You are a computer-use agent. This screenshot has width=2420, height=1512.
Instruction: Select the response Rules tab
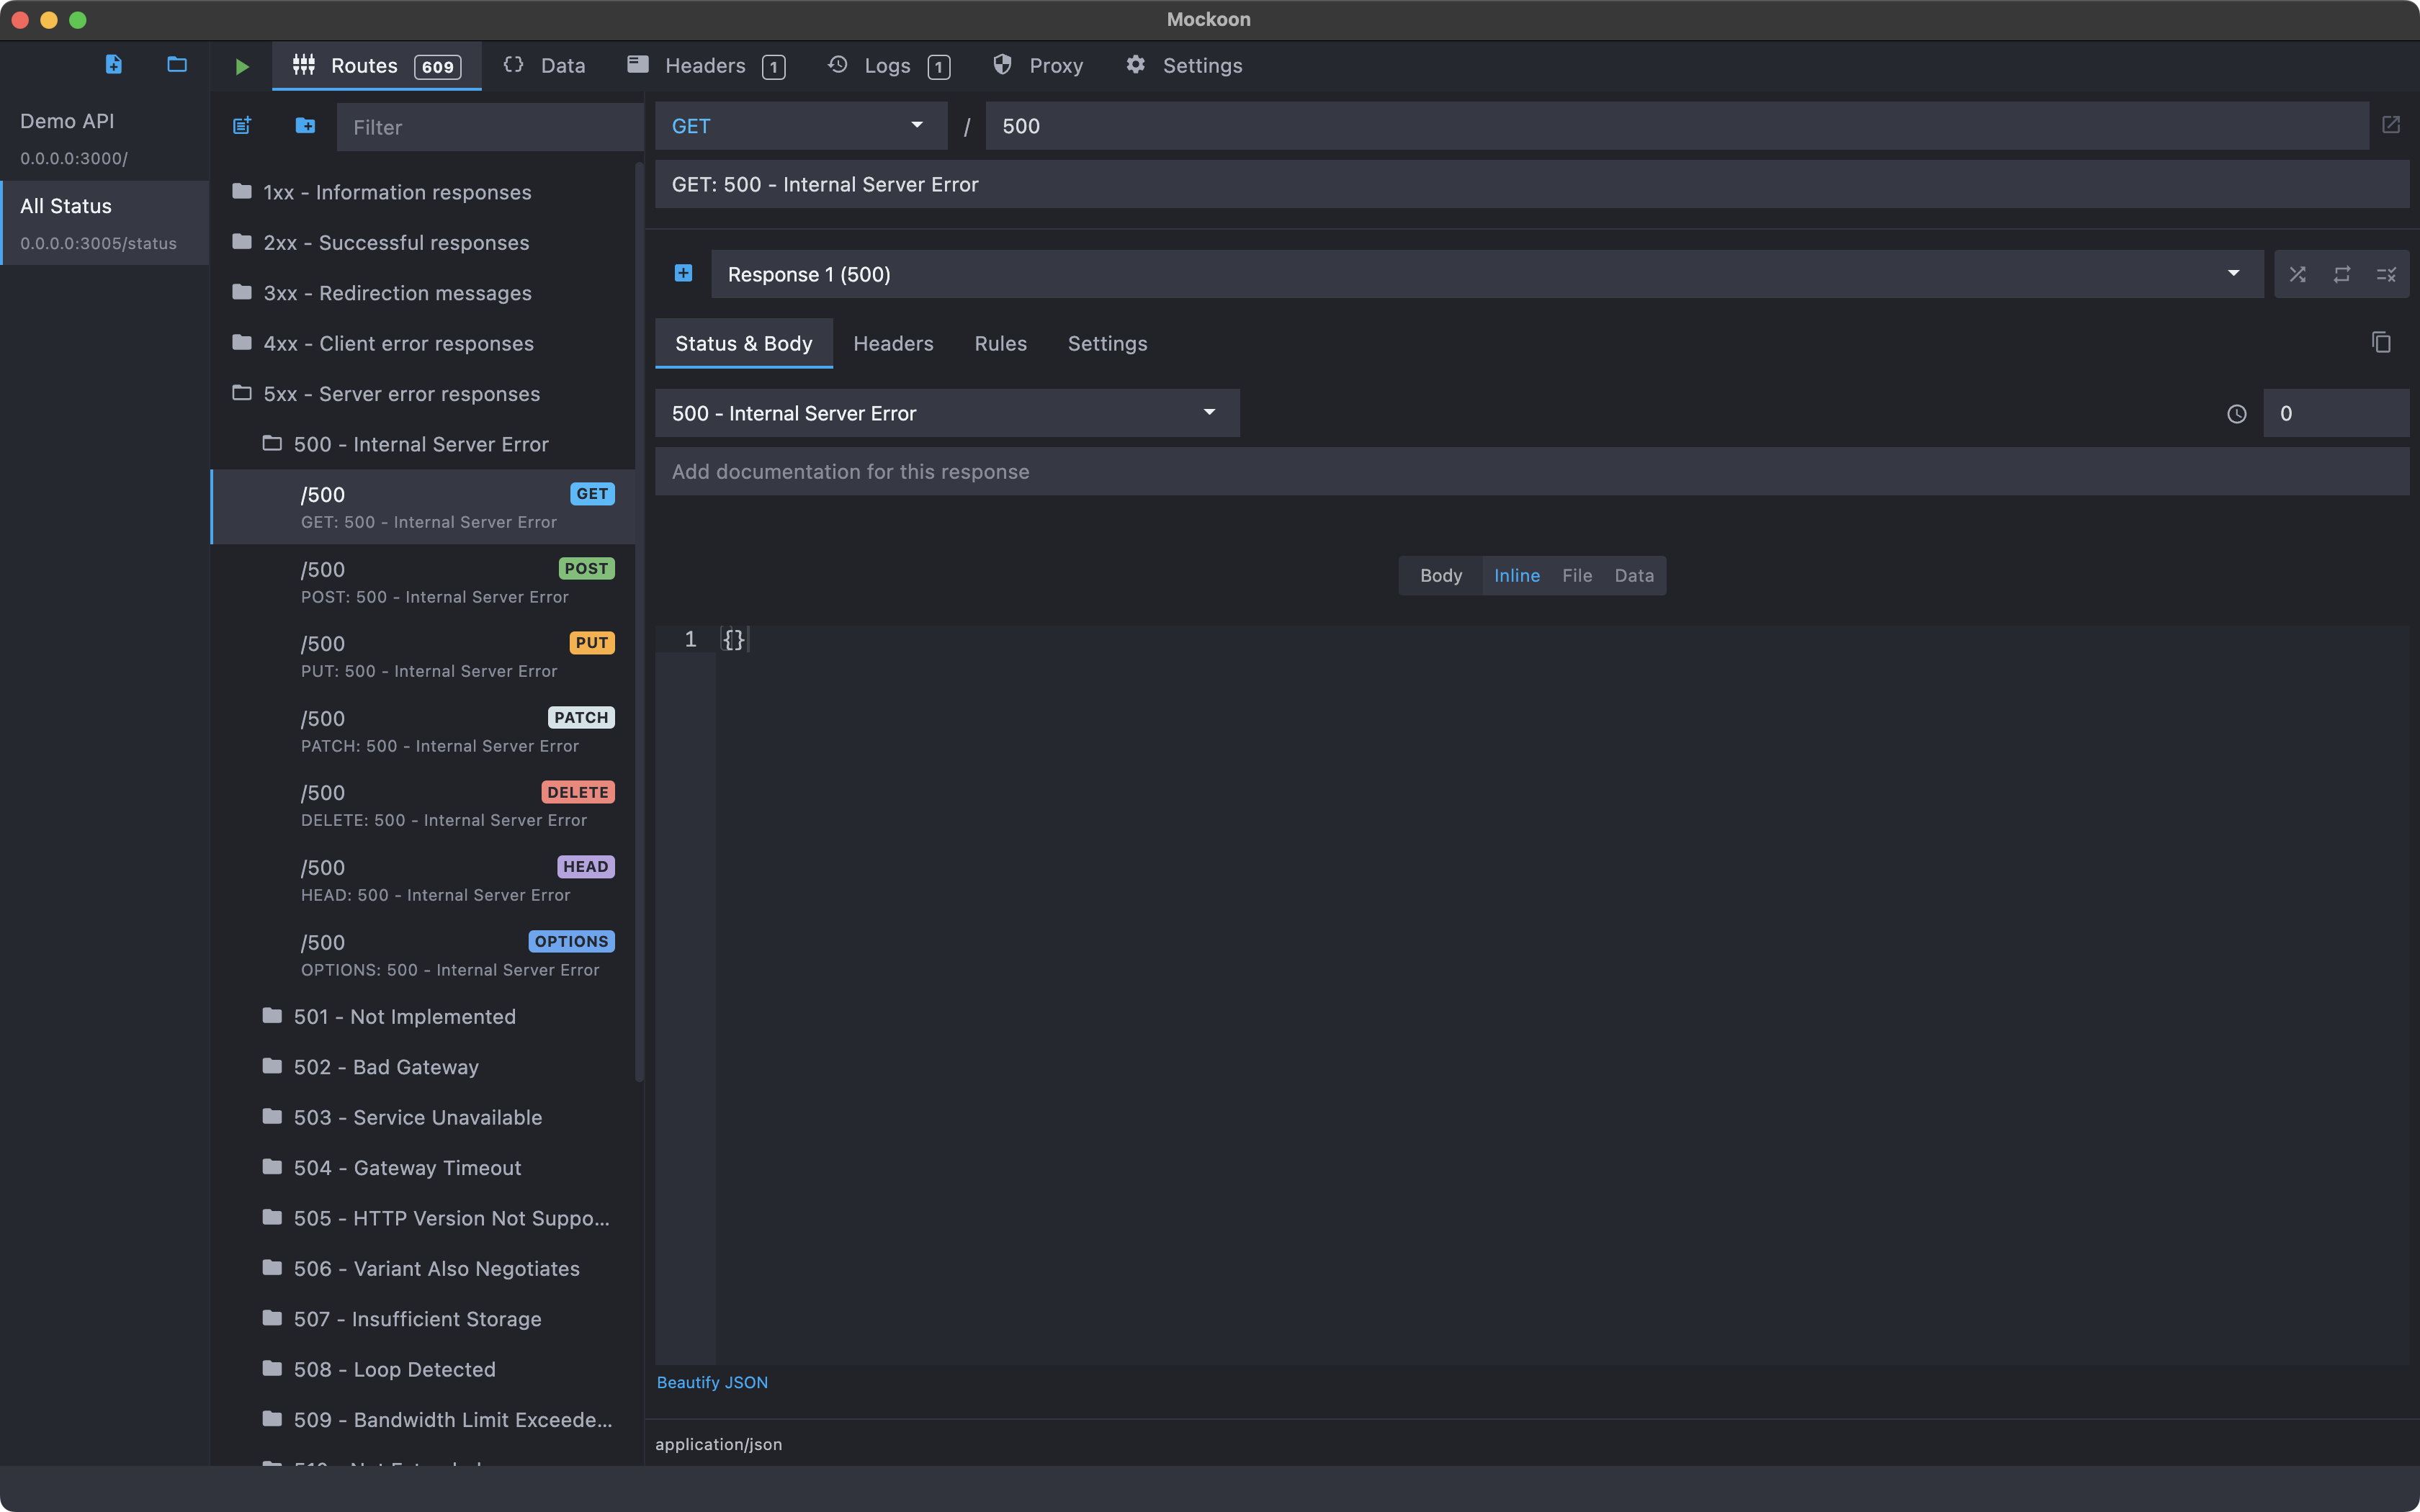(1001, 343)
